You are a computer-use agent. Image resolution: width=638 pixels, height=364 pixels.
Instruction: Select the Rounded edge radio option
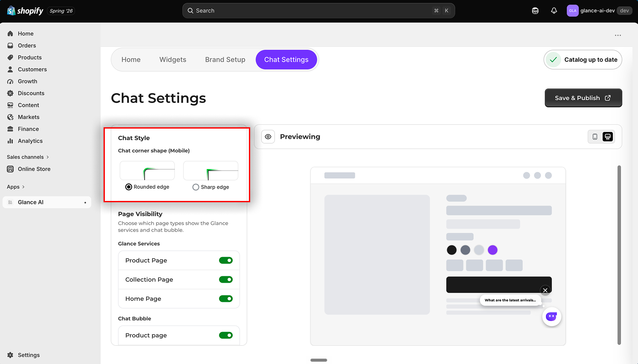[x=129, y=187]
